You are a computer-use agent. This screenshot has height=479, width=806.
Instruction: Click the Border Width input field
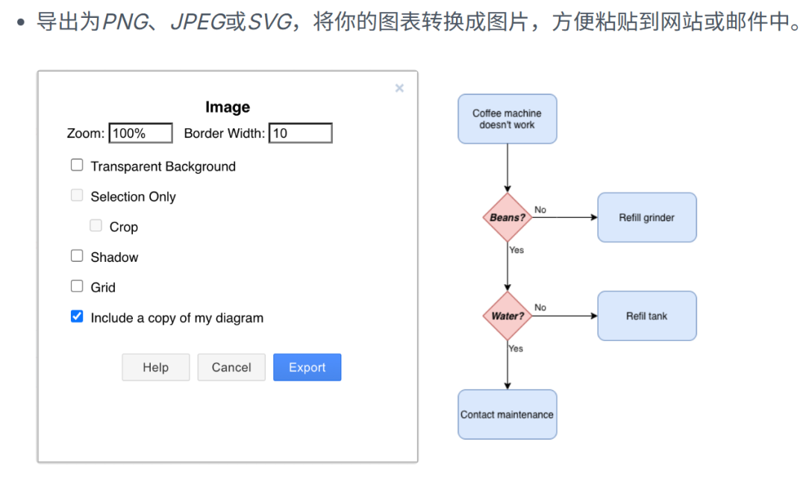(300, 134)
